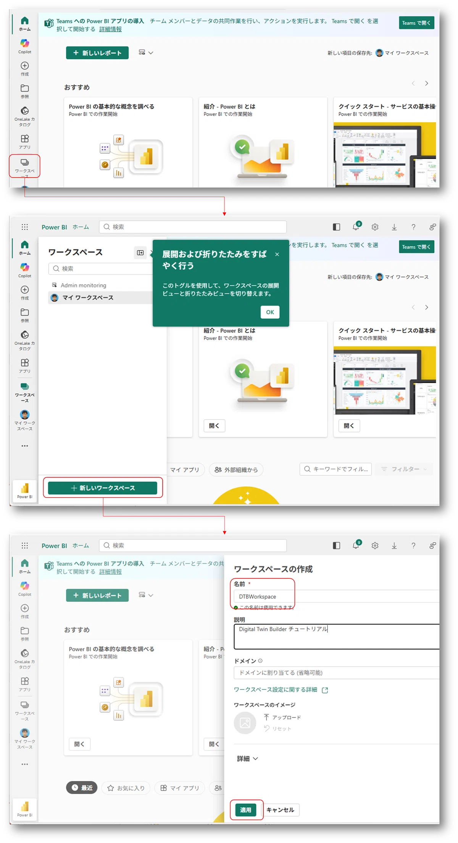Click リセット for the workspace image
The width and height of the screenshot is (458, 843).
pyautogui.click(x=277, y=728)
